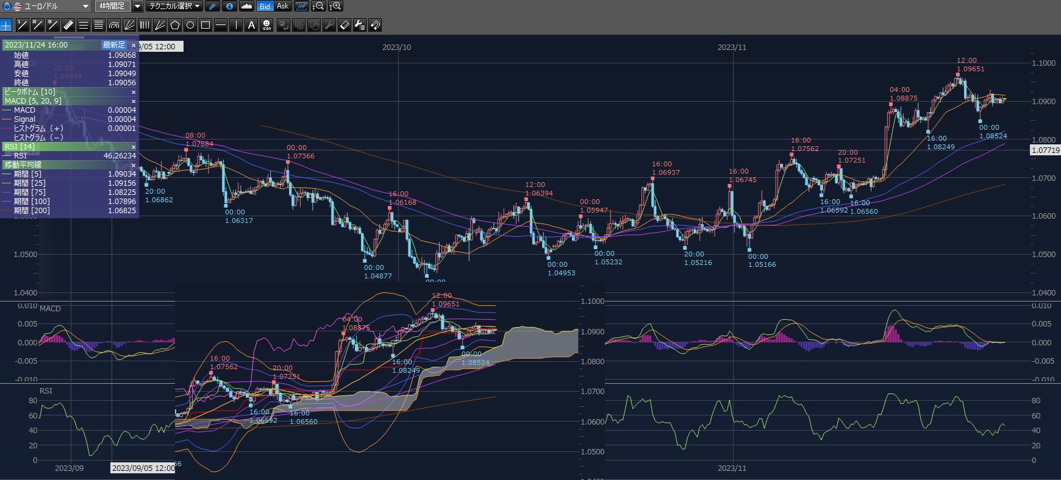Switch price display to Bid
Image resolution: width=1061 pixels, height=480 pixels.
click(x=265, y=6)
